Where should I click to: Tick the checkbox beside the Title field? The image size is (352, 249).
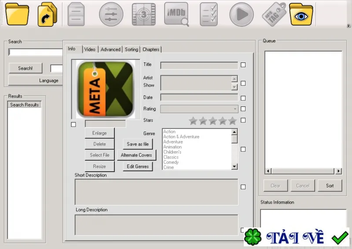coord(243,65)
